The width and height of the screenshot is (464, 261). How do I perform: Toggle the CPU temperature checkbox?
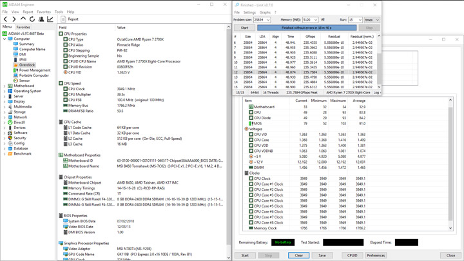click(251, 112)
